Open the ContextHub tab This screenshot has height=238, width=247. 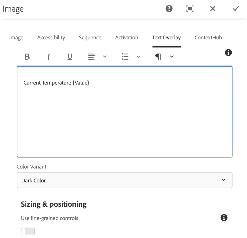tap(208, 38)
